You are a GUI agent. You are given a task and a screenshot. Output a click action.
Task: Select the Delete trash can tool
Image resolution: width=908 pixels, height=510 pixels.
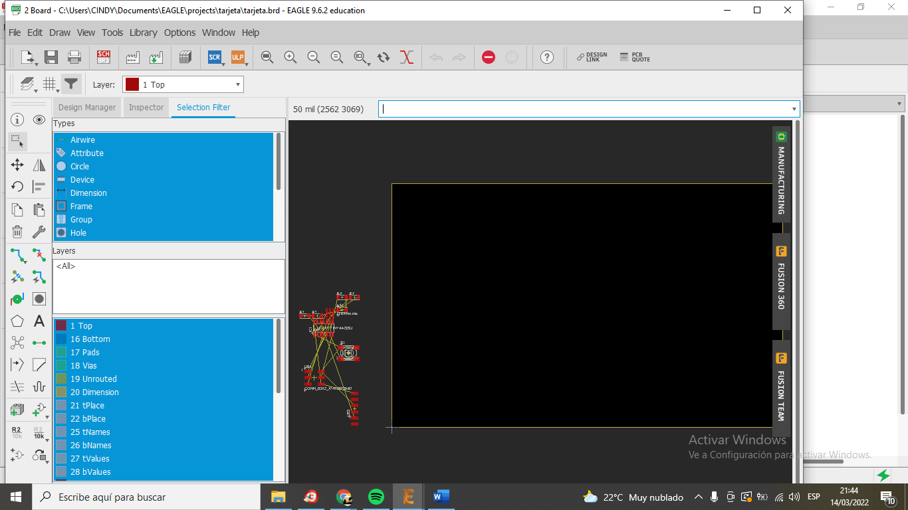coord(17,232)
